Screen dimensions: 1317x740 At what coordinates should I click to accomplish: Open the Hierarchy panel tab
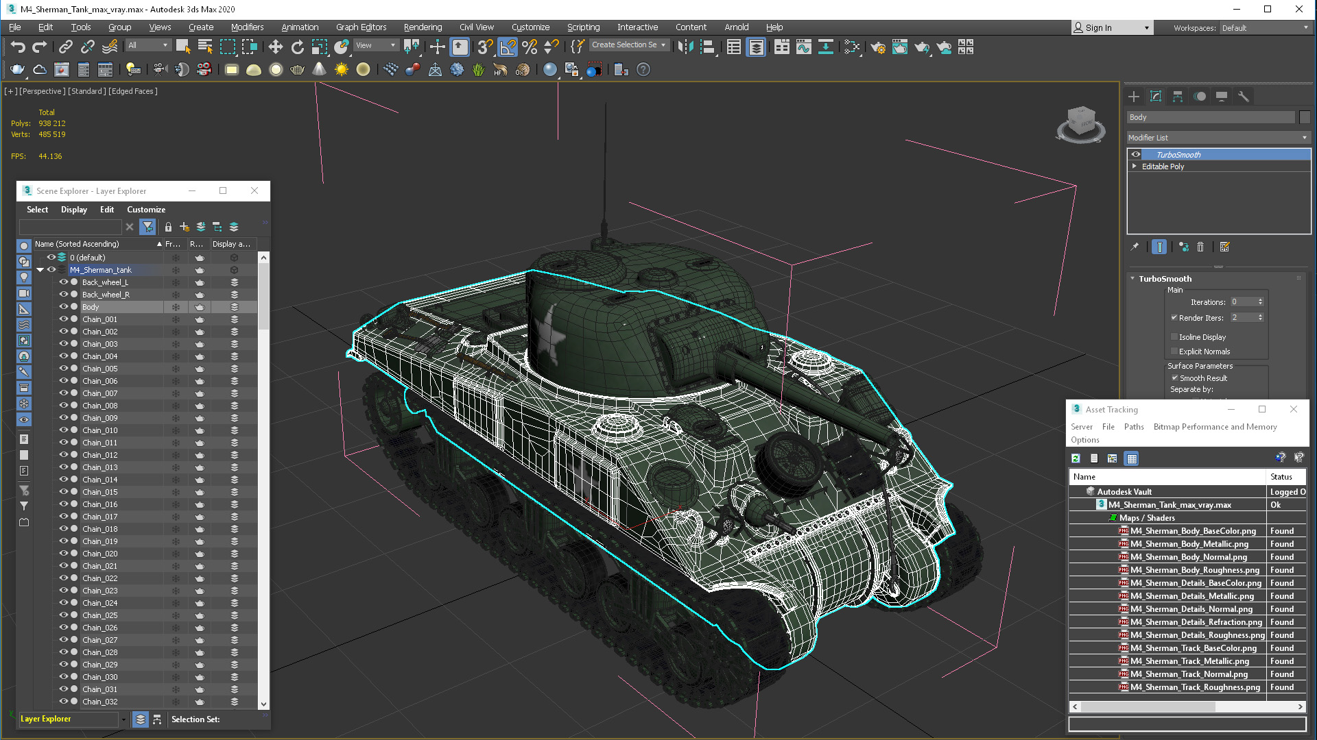tap(1178, 97)
